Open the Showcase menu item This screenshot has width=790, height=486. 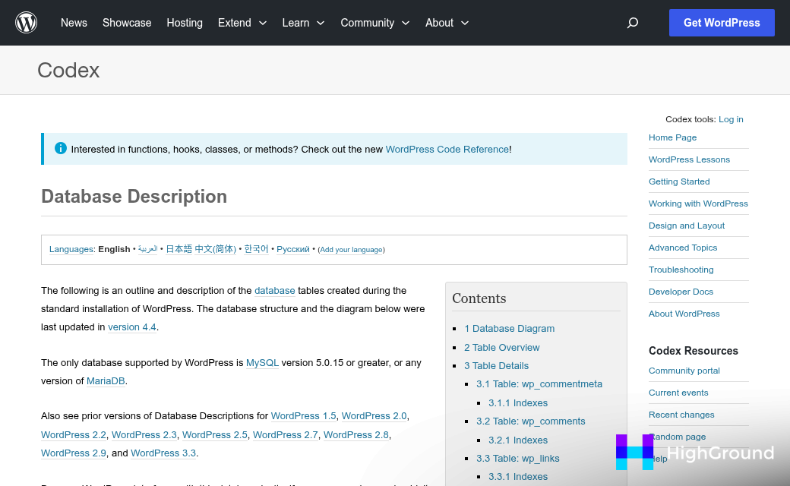(x=127, y=23)
